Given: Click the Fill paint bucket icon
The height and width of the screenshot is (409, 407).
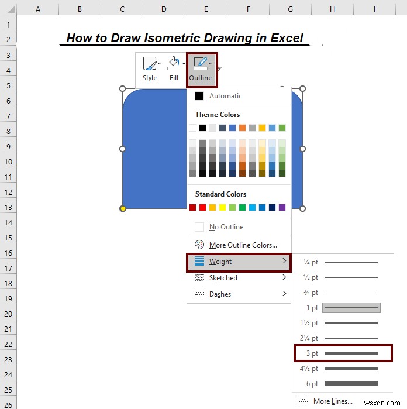Looking at the screenshot, I should tap(174, 64).
